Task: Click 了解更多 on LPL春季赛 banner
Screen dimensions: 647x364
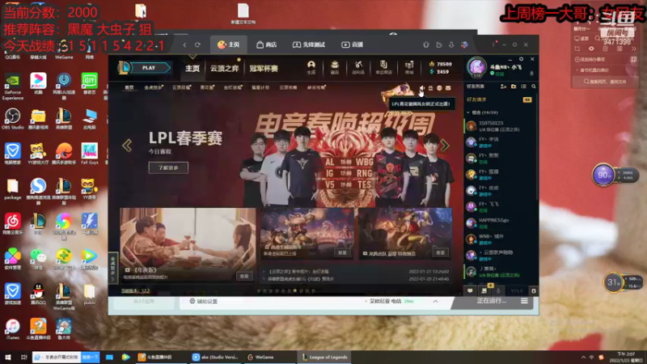Action: coord(168,167)
